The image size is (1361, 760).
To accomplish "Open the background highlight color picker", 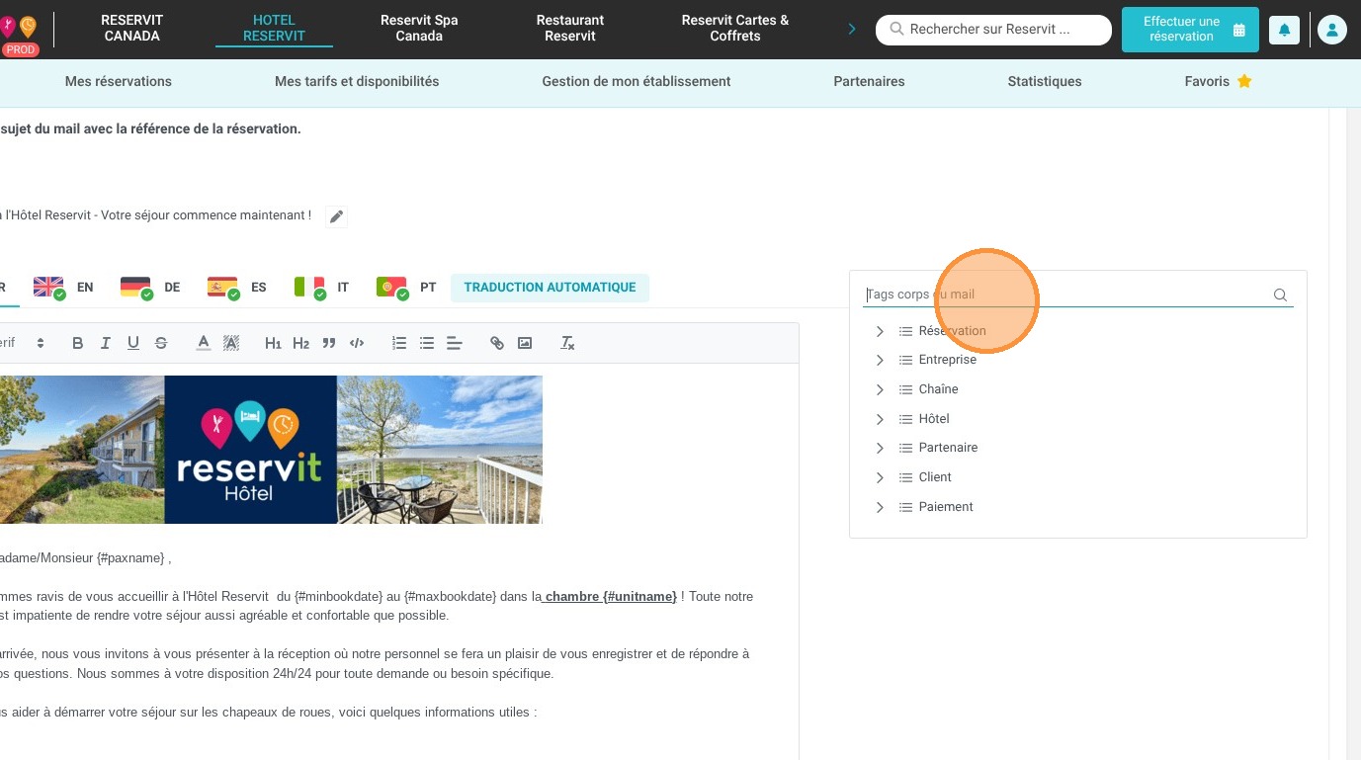I will pos(231,343).
